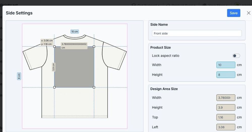This screenshot has width=252, height=132.
Task: Grab the bottom-right design area handle
Action: click(94, 87)
